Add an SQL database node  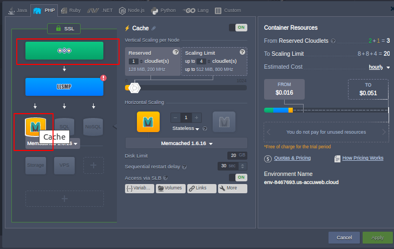click(x=64, y=111)
